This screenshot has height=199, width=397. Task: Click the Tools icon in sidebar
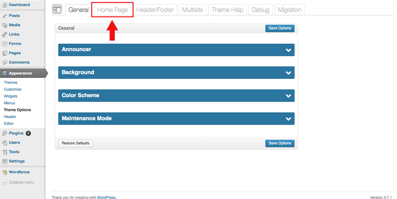(4, 152)
